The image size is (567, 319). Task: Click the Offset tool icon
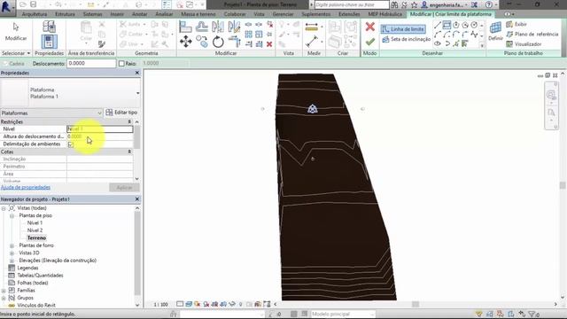[x=202, y=27]
